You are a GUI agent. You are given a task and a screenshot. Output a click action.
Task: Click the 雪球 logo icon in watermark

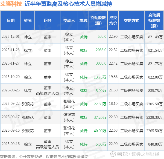[x=113, y=154]
